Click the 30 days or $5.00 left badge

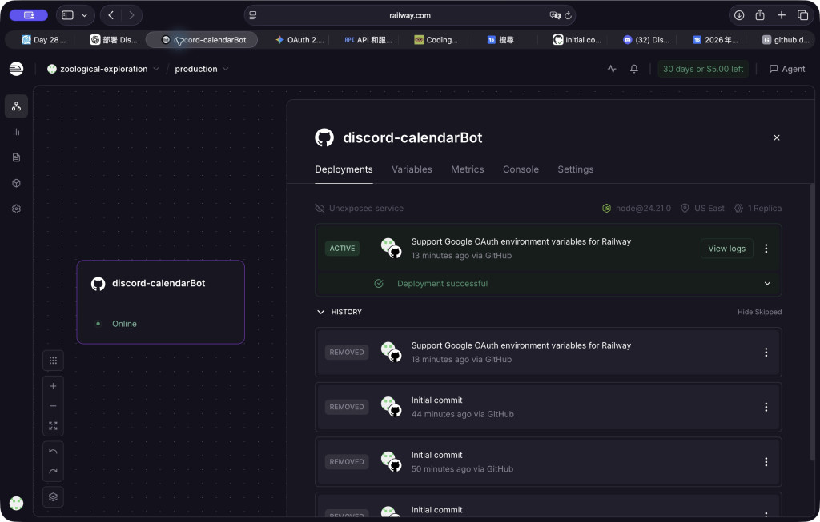(x=703, y=69)
